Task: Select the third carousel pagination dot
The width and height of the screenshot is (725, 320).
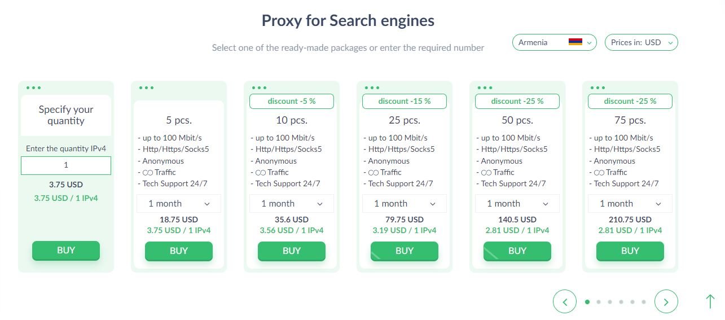Action: (x=610, y=302)
